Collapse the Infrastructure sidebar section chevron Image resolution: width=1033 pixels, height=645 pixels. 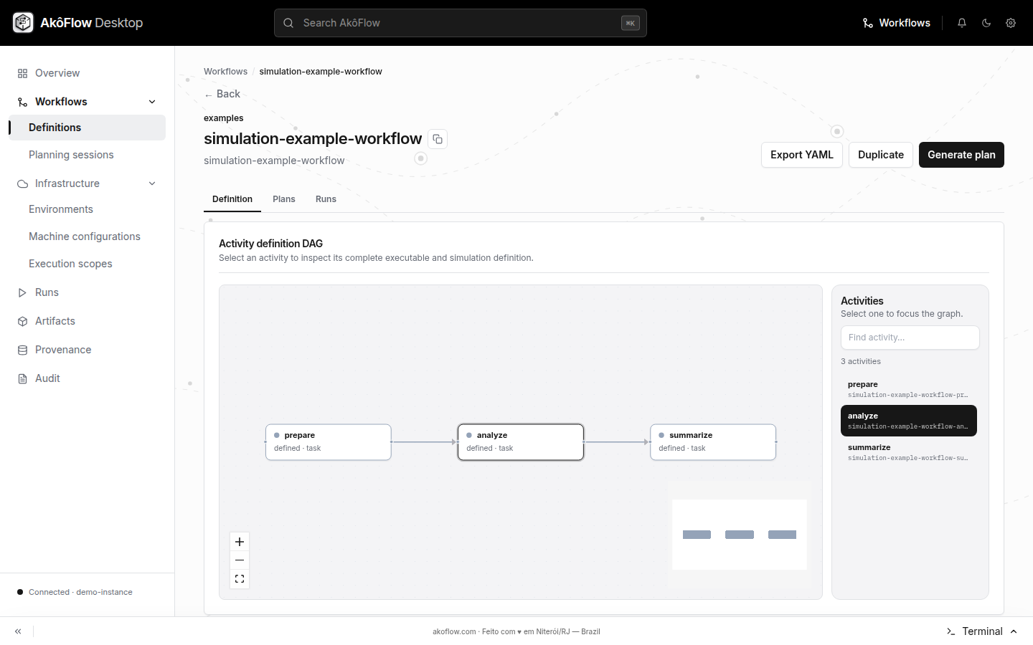coord(152,183)
